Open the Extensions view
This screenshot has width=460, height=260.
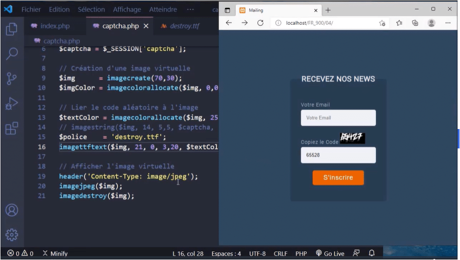coord(12,128)
